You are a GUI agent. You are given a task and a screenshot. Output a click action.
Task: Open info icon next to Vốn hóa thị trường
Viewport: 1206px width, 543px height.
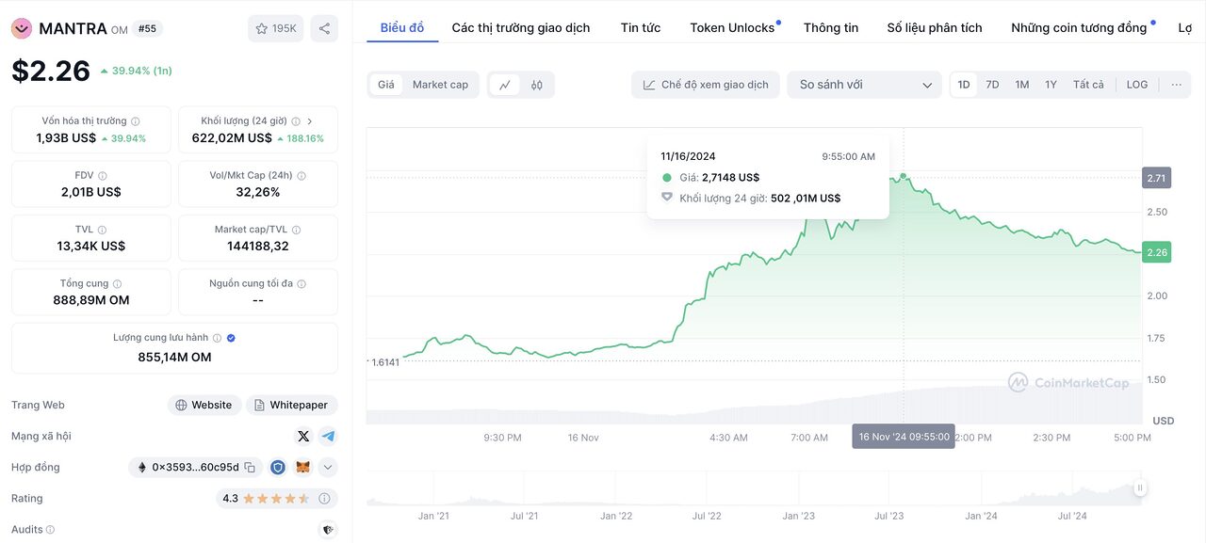(x=136, y=121)
